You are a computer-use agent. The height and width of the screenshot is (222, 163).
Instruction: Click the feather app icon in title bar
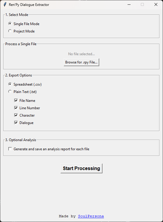click(5, 4)
